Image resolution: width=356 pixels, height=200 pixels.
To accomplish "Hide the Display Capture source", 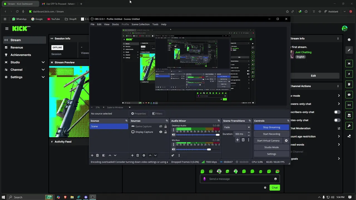I will (x=161, y=132).
